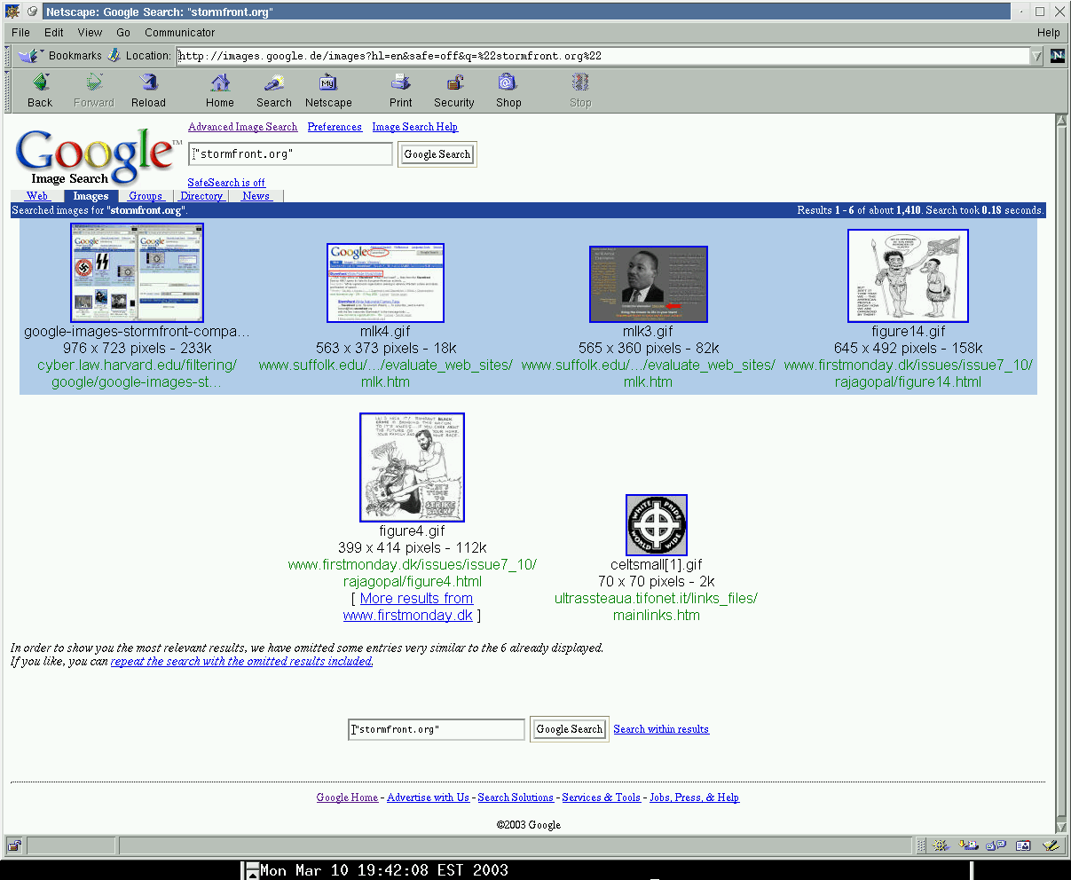Toggle SafeSearch via the 'SafeSearch is off' link

pyautogui.click(x=225, y=183)
